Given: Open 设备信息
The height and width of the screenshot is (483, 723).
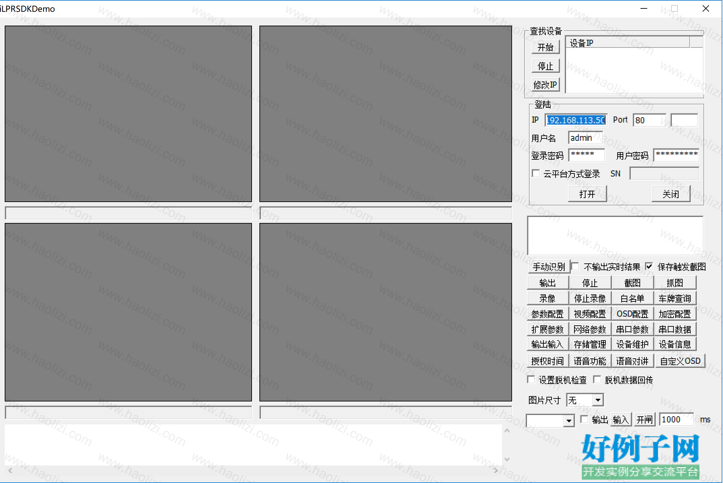Looking at the screenshot, I should click(x=675, y=344).
